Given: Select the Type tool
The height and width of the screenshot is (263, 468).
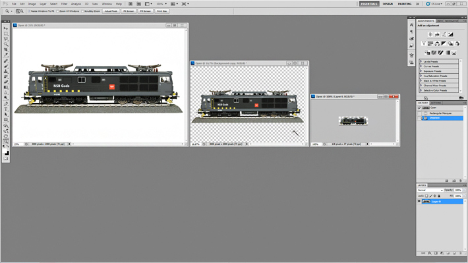Looking at the screenshot, I should pyautogui.click(x=6, y=109).
